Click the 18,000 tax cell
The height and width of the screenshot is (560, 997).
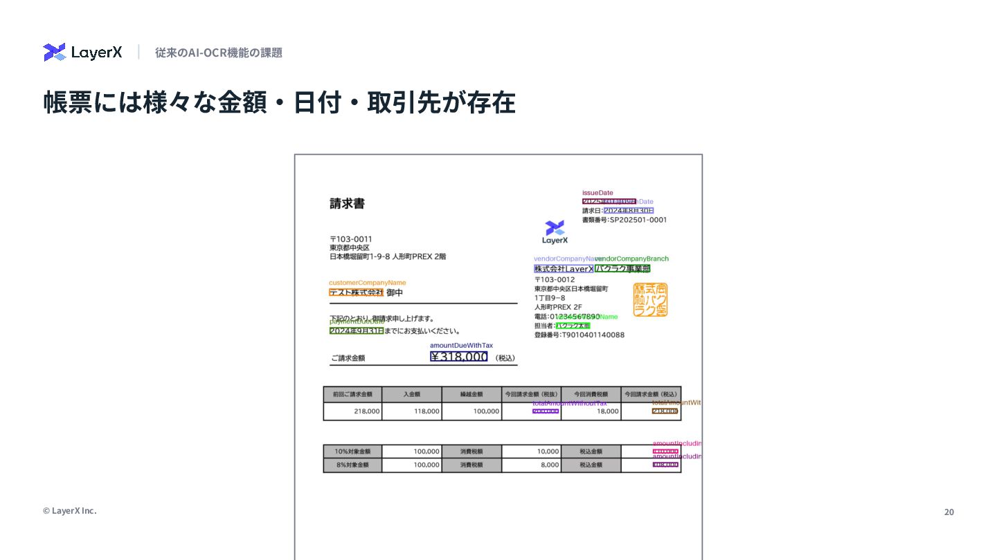coord(591,411)
